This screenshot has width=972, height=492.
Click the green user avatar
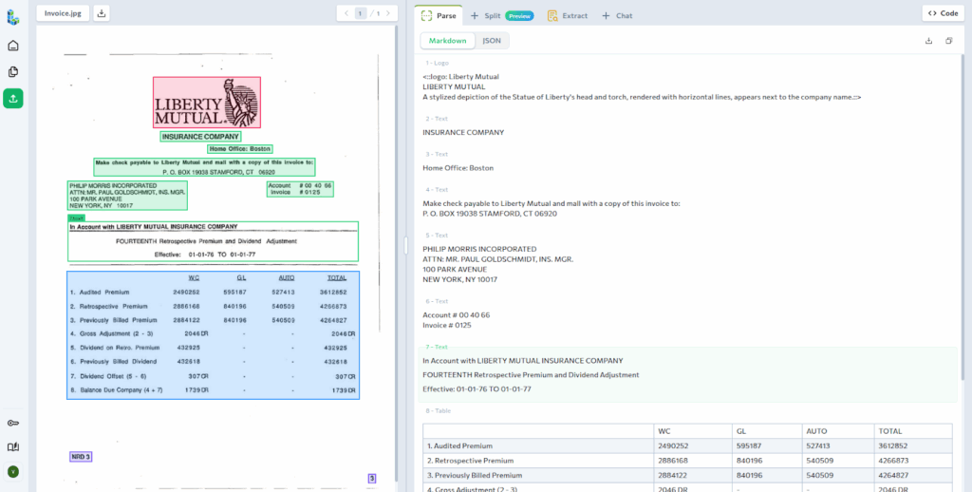13,471
